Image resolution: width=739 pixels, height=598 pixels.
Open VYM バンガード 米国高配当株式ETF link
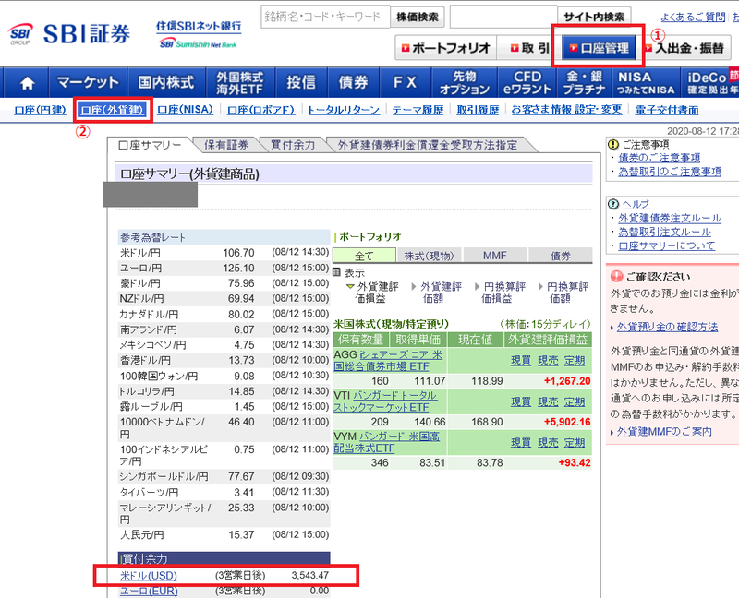coord(387,443)
